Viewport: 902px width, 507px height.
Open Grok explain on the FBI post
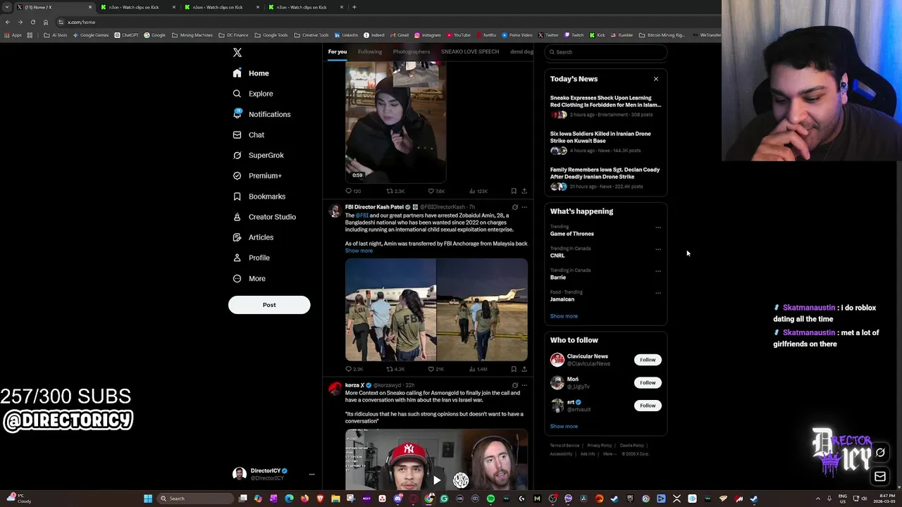pos(515,207)
